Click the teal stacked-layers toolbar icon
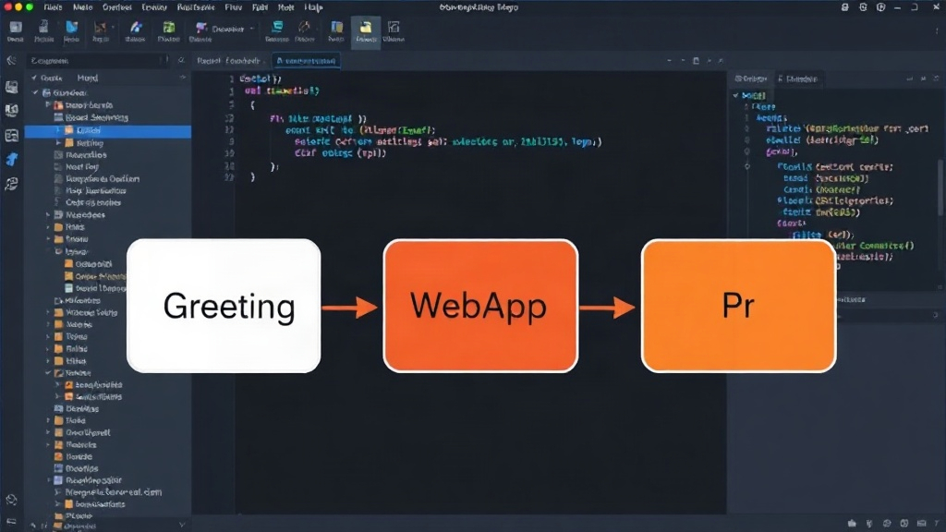 pyautogui.click(x=277, y=27)
